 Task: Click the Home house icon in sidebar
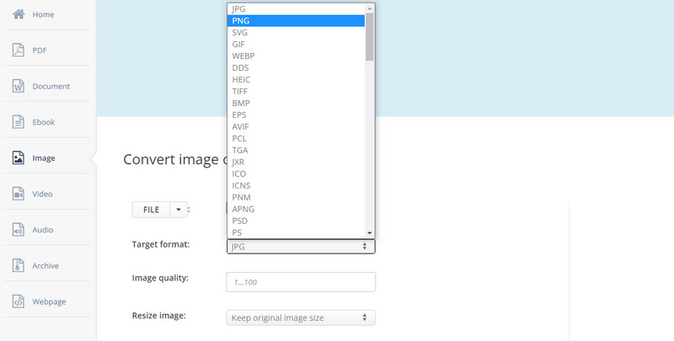[18, 14]
